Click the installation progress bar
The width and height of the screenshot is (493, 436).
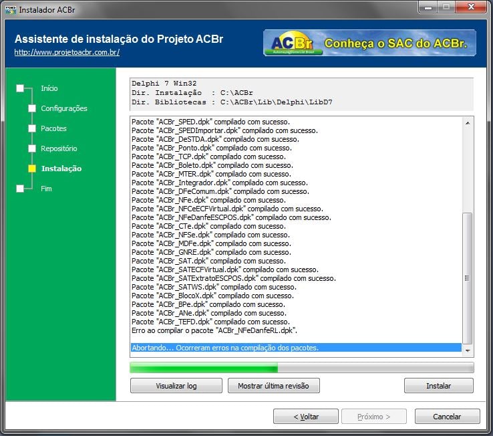(x=302, y=367)
